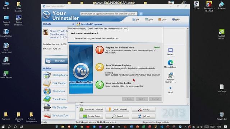
Task: Click 'Installed On: 09-23-2021' text
Action: point(55,44)
